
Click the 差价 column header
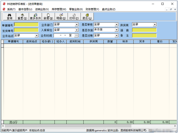[160, 41]
